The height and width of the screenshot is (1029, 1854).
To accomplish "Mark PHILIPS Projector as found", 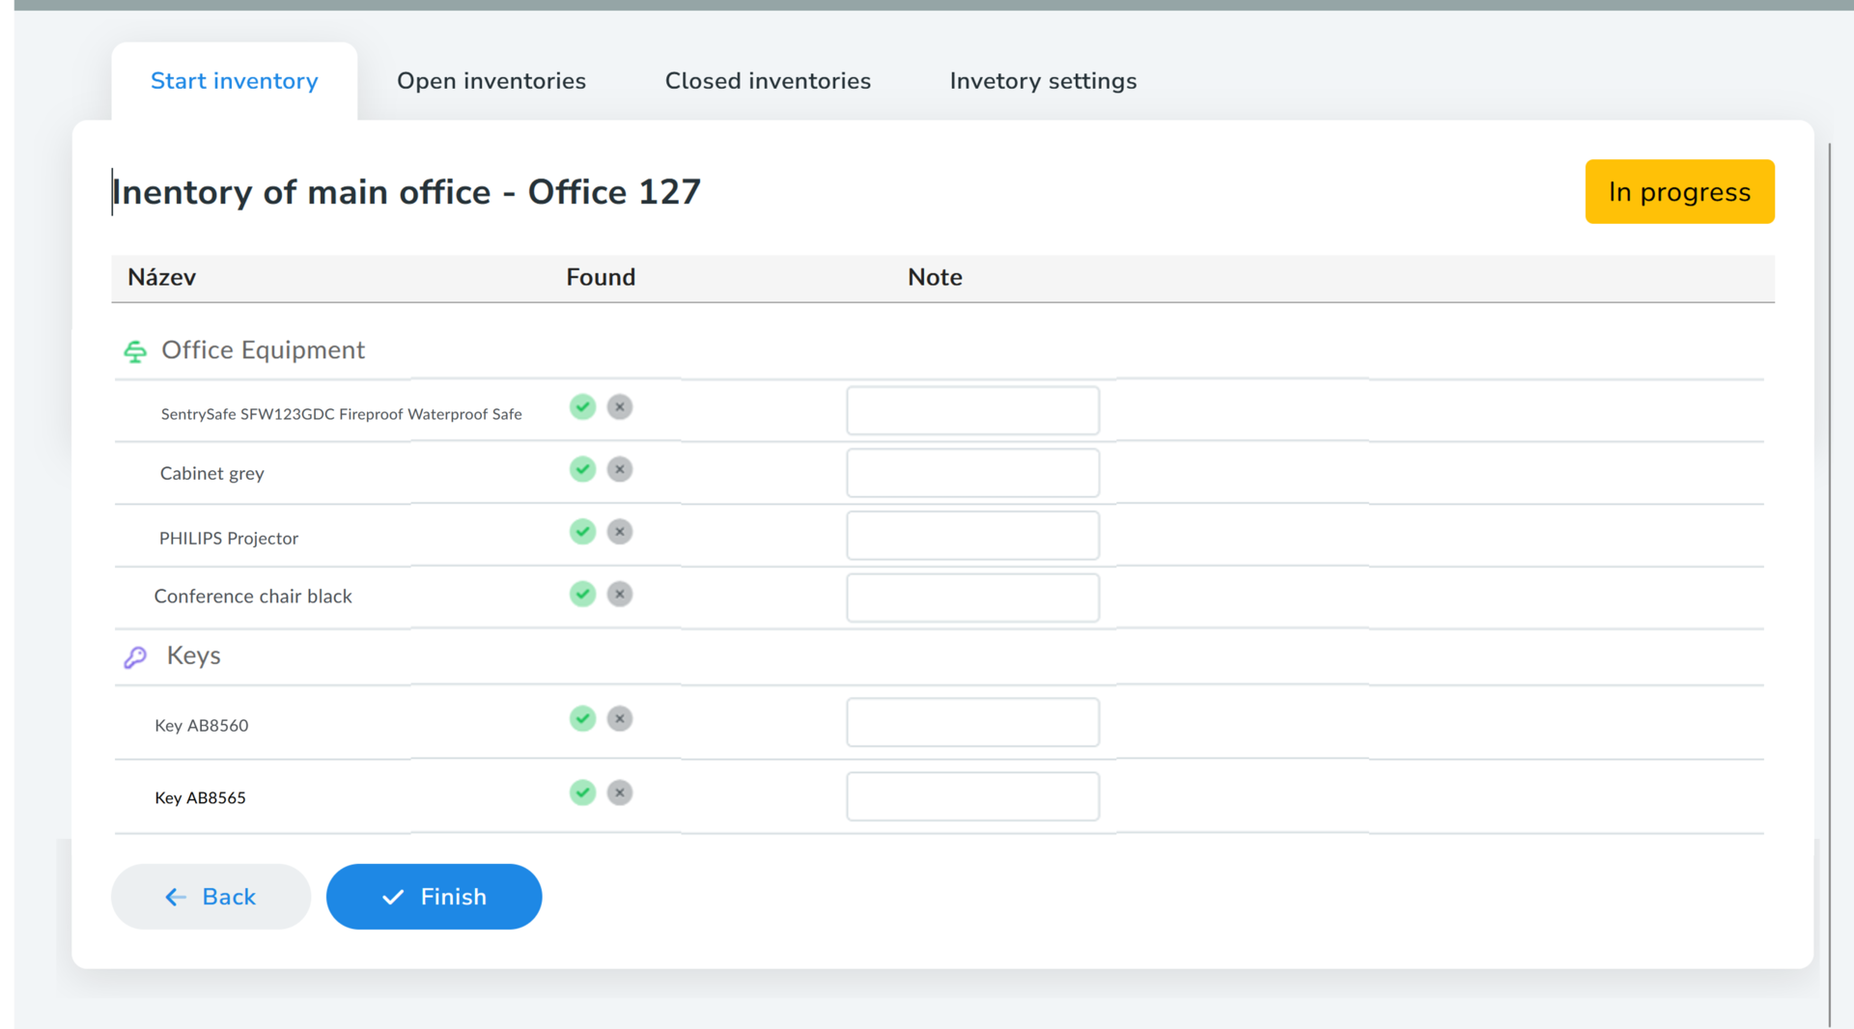I will [582, 532].
